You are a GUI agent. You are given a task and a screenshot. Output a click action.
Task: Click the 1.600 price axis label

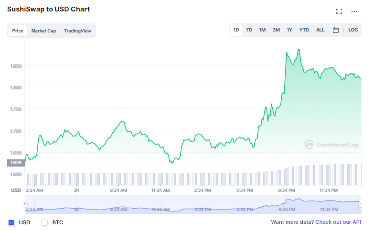[x=16, y=174]
